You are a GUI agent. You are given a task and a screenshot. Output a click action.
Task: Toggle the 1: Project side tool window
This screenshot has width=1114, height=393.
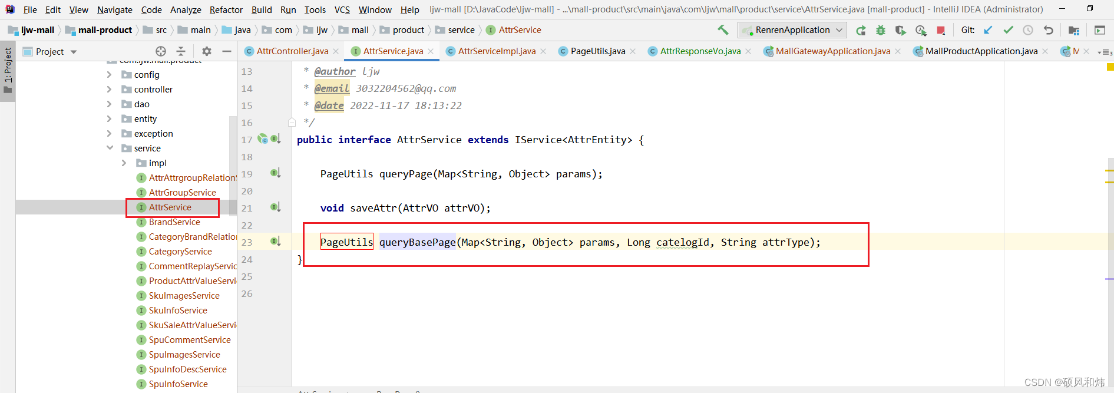click(x=8, y=71)
